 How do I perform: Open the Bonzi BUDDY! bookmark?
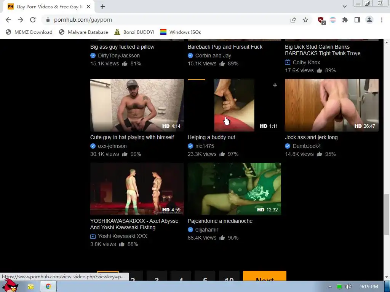134,32
